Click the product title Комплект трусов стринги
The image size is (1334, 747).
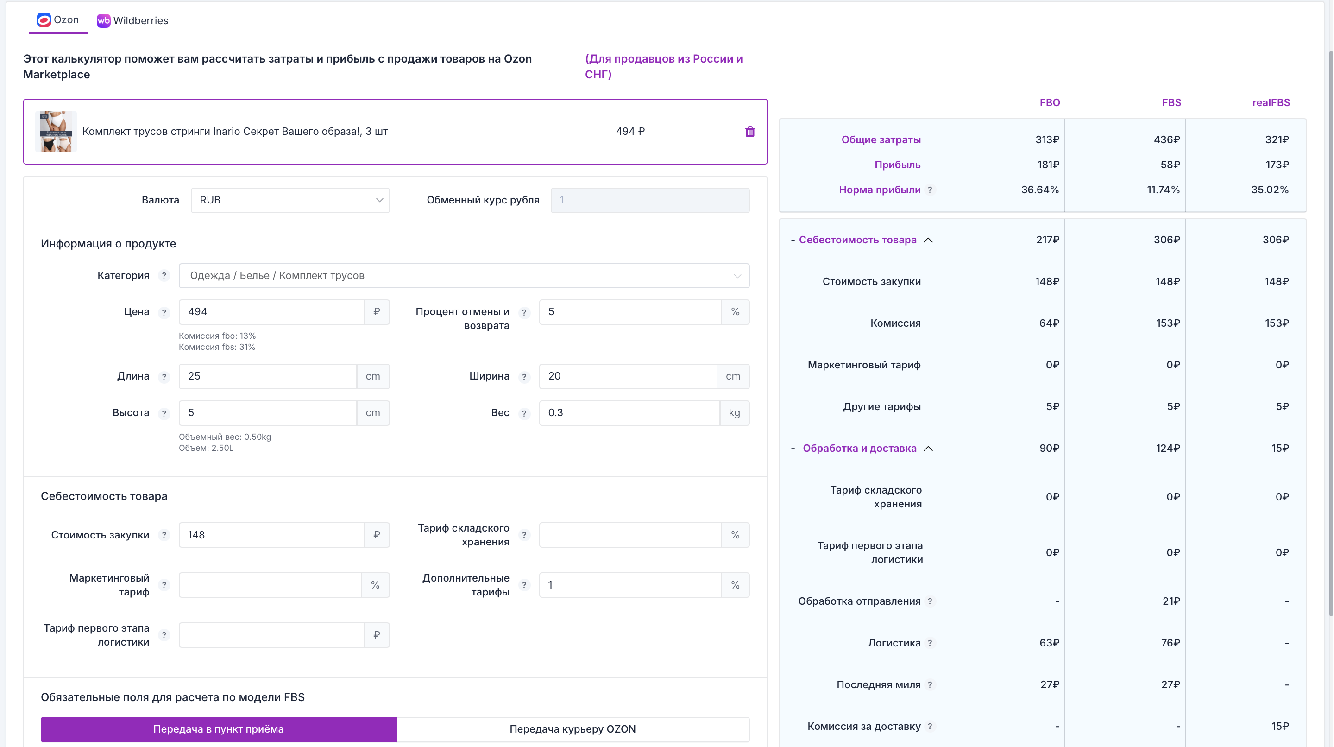pos(235,132)
